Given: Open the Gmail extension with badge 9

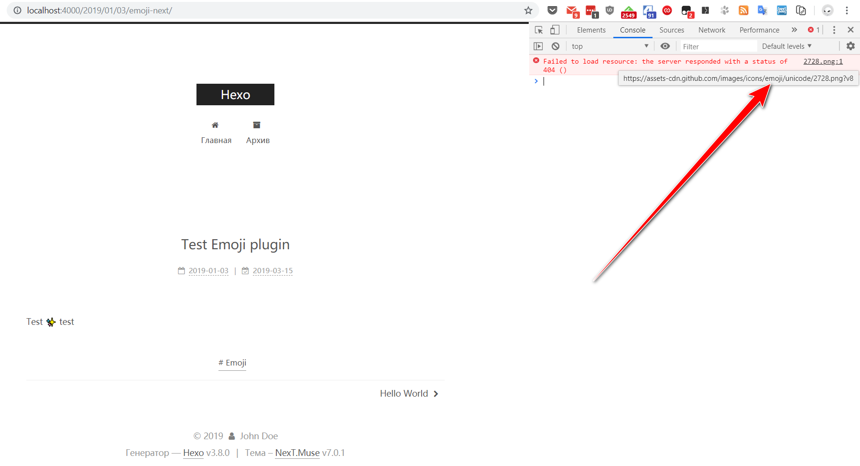Looking at the screenshot, I should click(x=572, y=11).
